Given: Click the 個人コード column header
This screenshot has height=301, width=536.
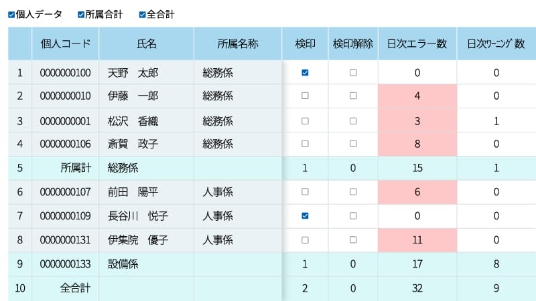Looking at the screenshot, I should point(65,44).
